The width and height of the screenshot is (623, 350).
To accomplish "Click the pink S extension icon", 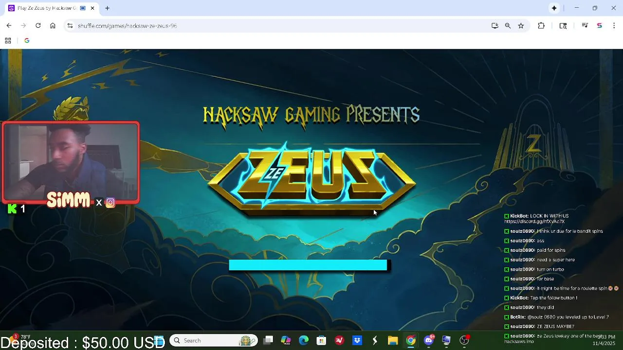I will point(600,26).
